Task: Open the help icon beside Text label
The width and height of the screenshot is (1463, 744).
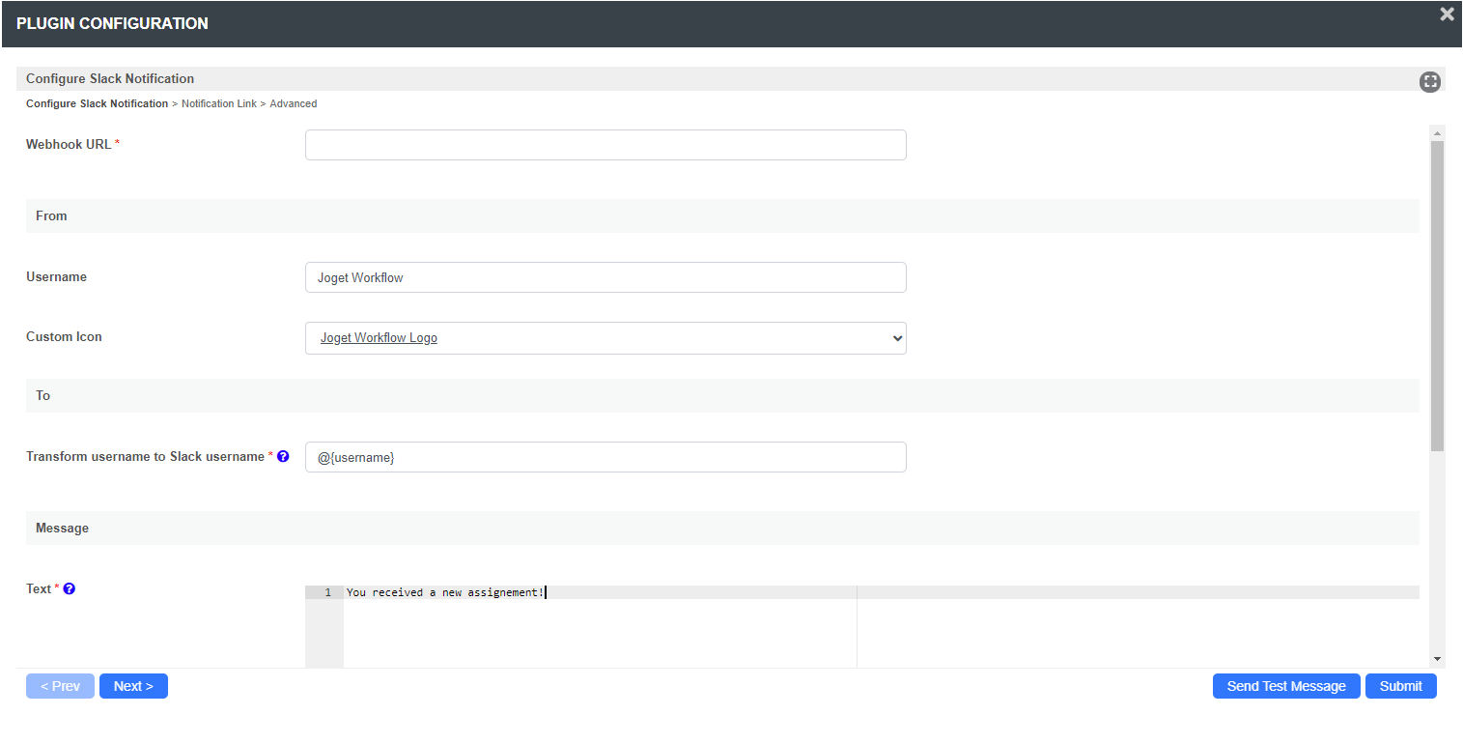Action: click(69, 588)
